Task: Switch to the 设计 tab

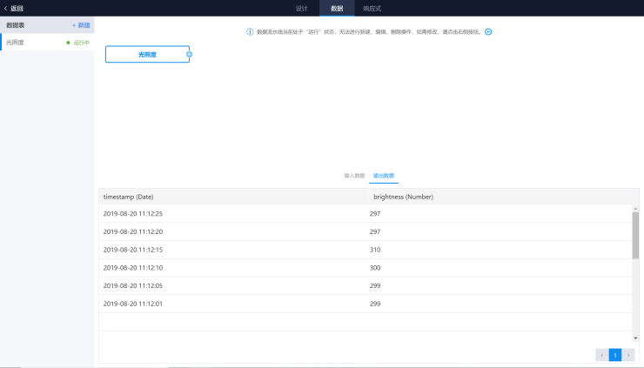Action: tap(301, 8)
